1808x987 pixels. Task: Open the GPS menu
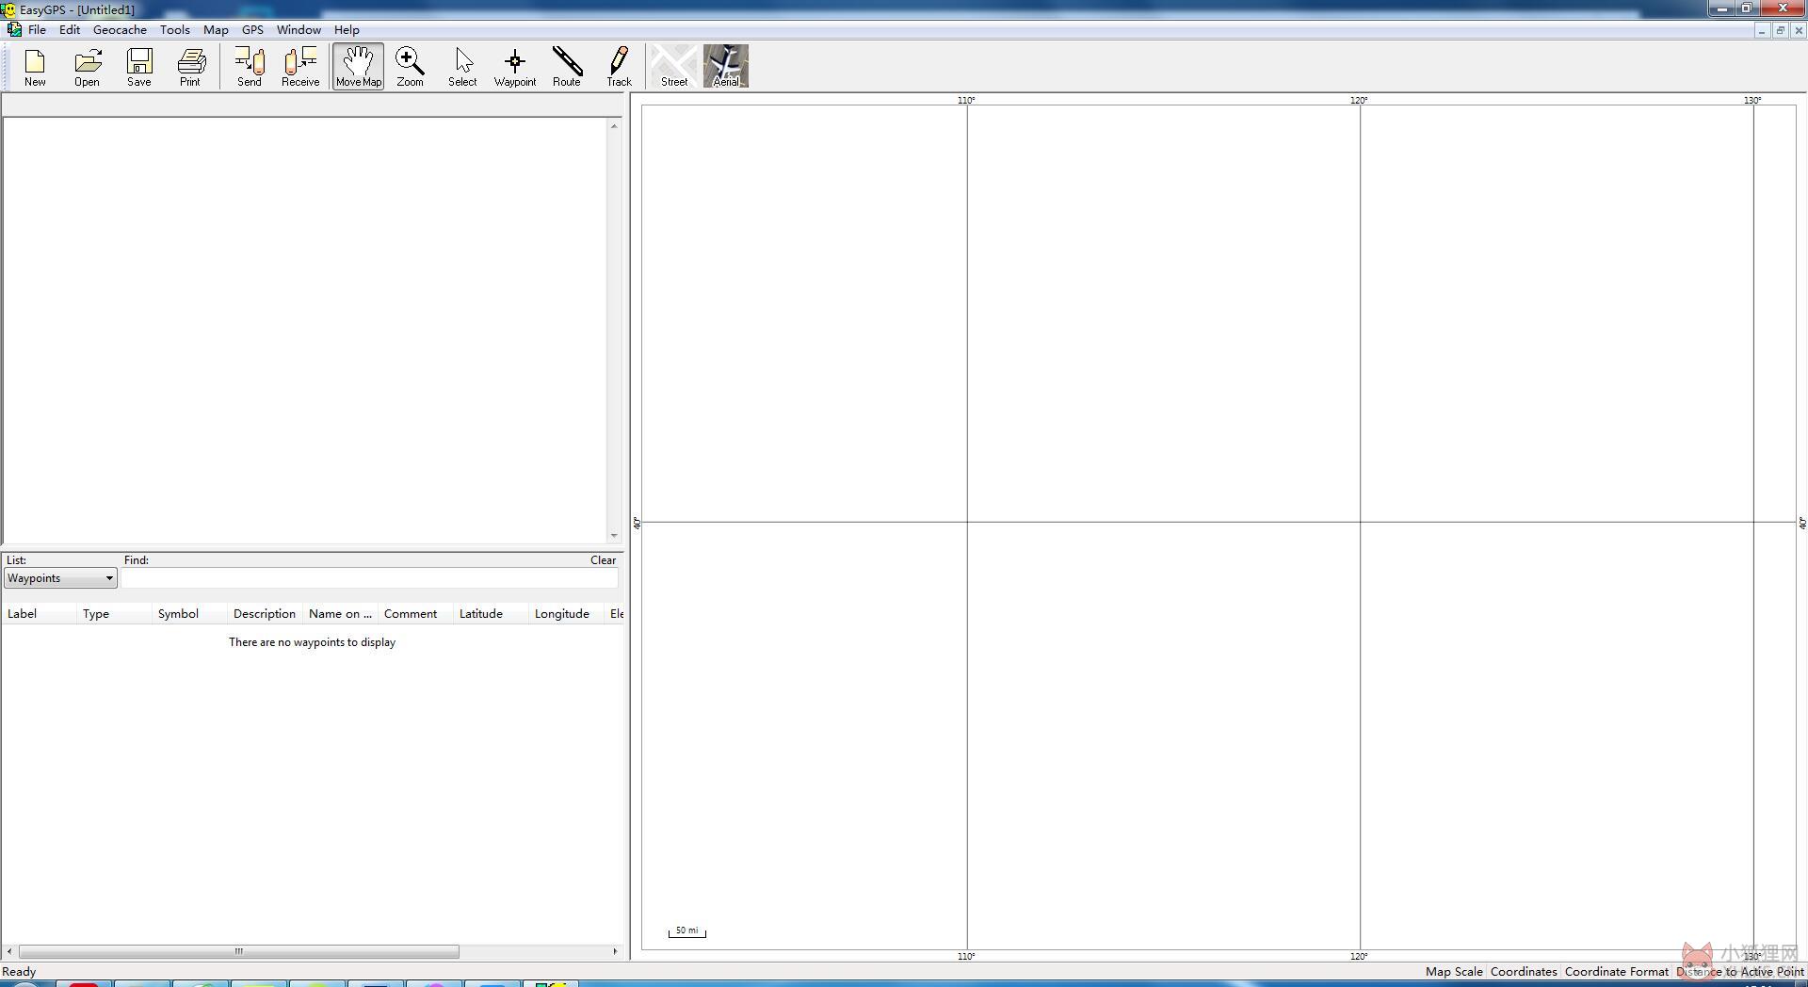tap(252, 30)
